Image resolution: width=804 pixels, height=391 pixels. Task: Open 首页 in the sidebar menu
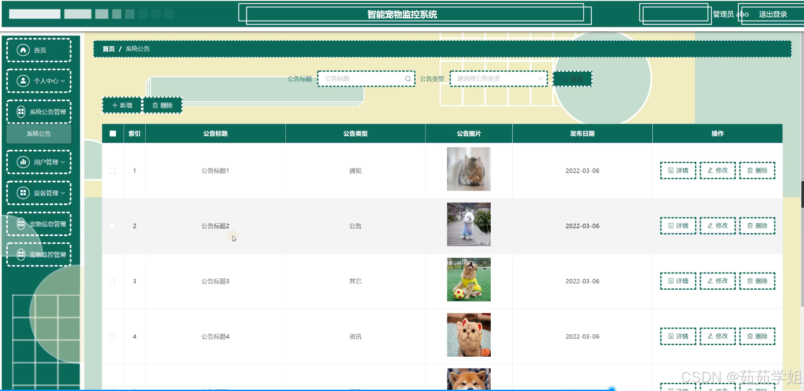point(39,50)
